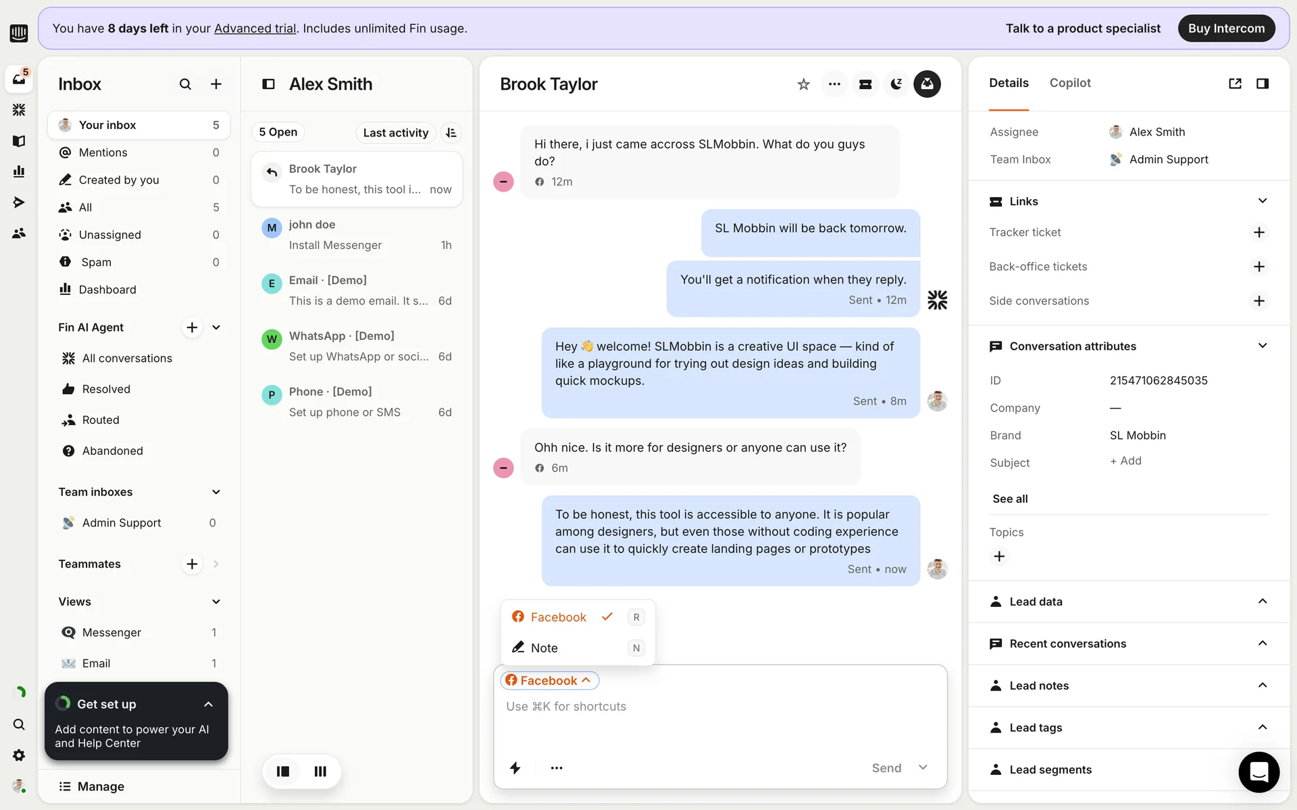The width and height of the screenshot is (1297, 810).
Task: Add a new Tracker ticket link
Action: 1258,232
